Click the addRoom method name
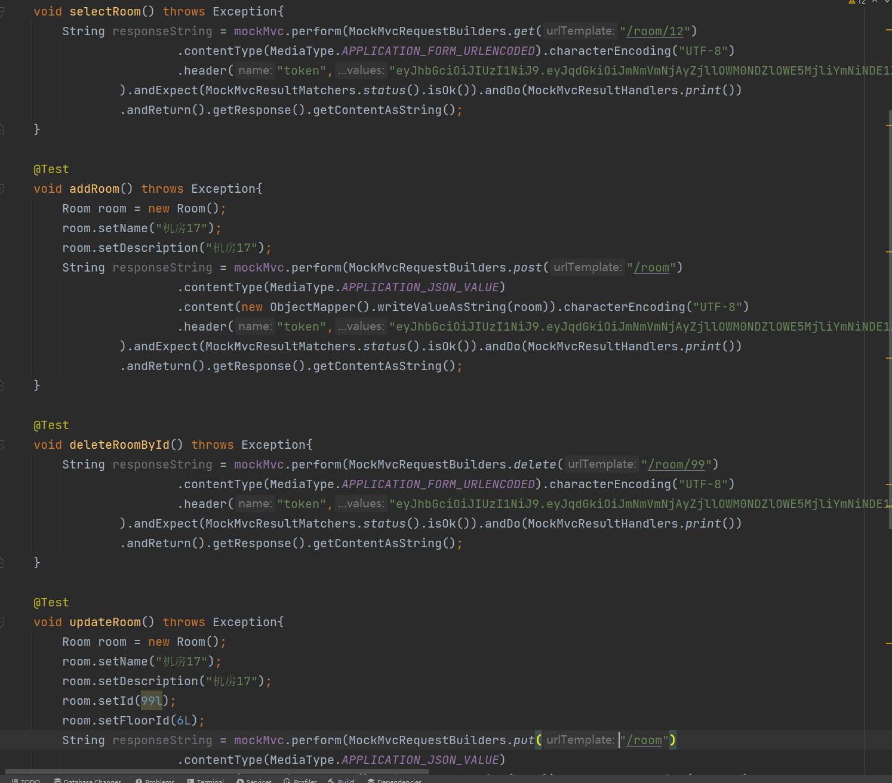The width and height of the screenshot is (892, 783). (x=94, y=189)
